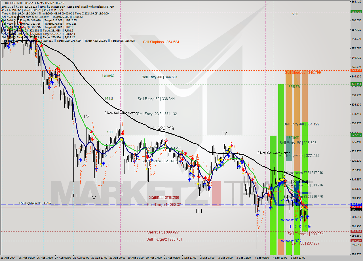
Task: Select the 'I I I 326.239' wave label
Action: coord(162,129)
